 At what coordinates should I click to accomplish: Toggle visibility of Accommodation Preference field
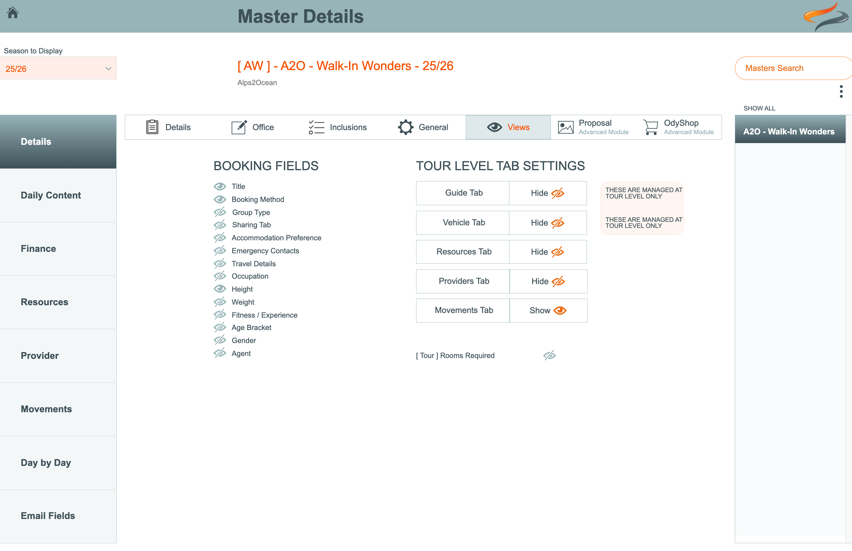(220, 238)
